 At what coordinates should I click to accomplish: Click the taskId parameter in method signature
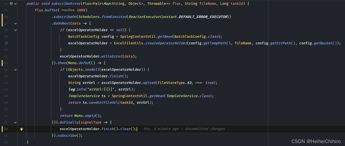pos(237,4)
